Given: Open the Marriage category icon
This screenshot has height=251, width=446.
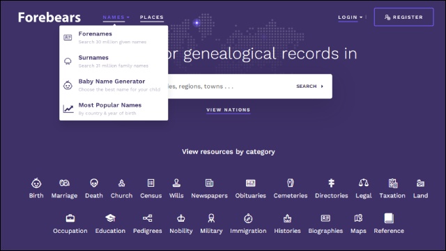Looking at the screenshot, I should tap(64, 183).
